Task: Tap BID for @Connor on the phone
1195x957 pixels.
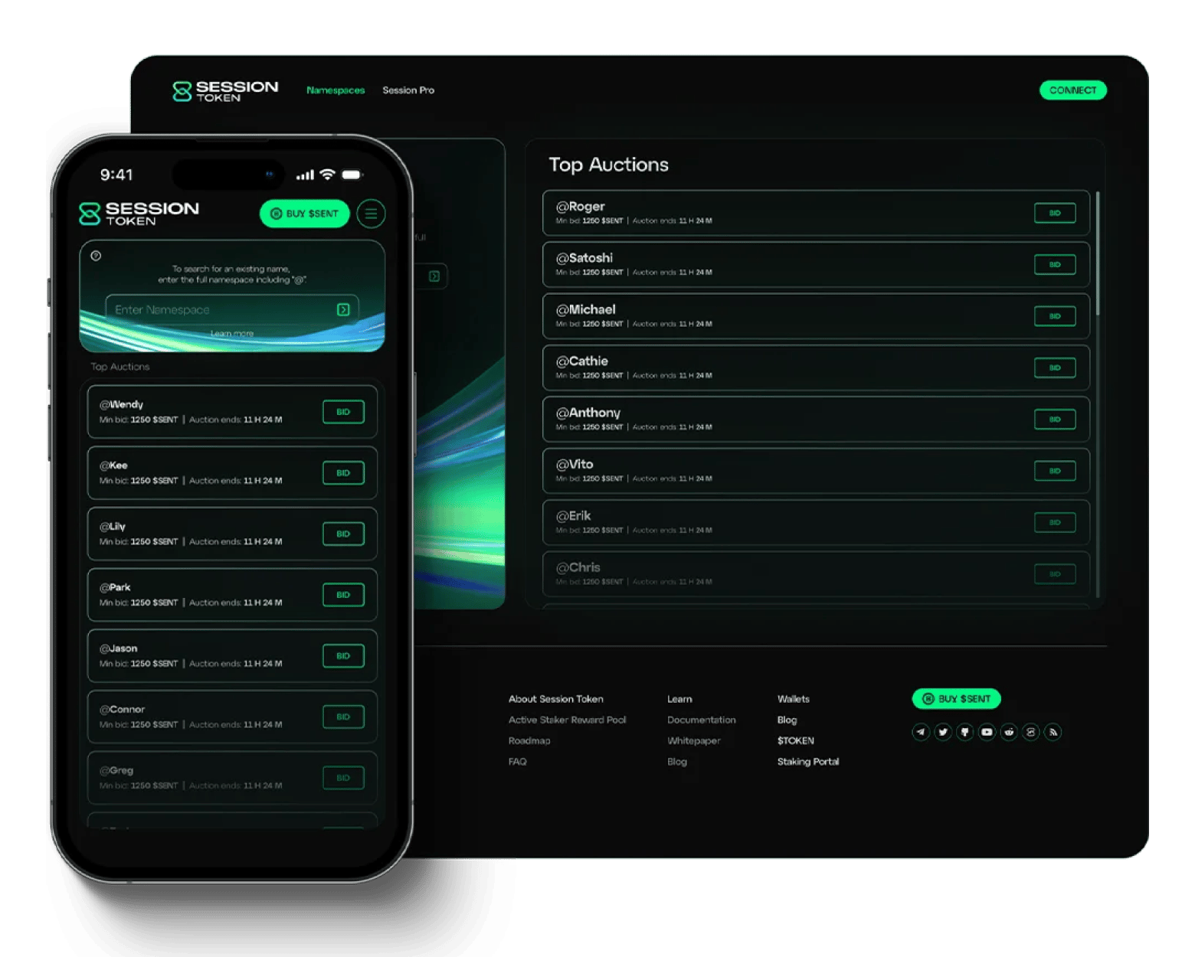Action: click(343, 717)
